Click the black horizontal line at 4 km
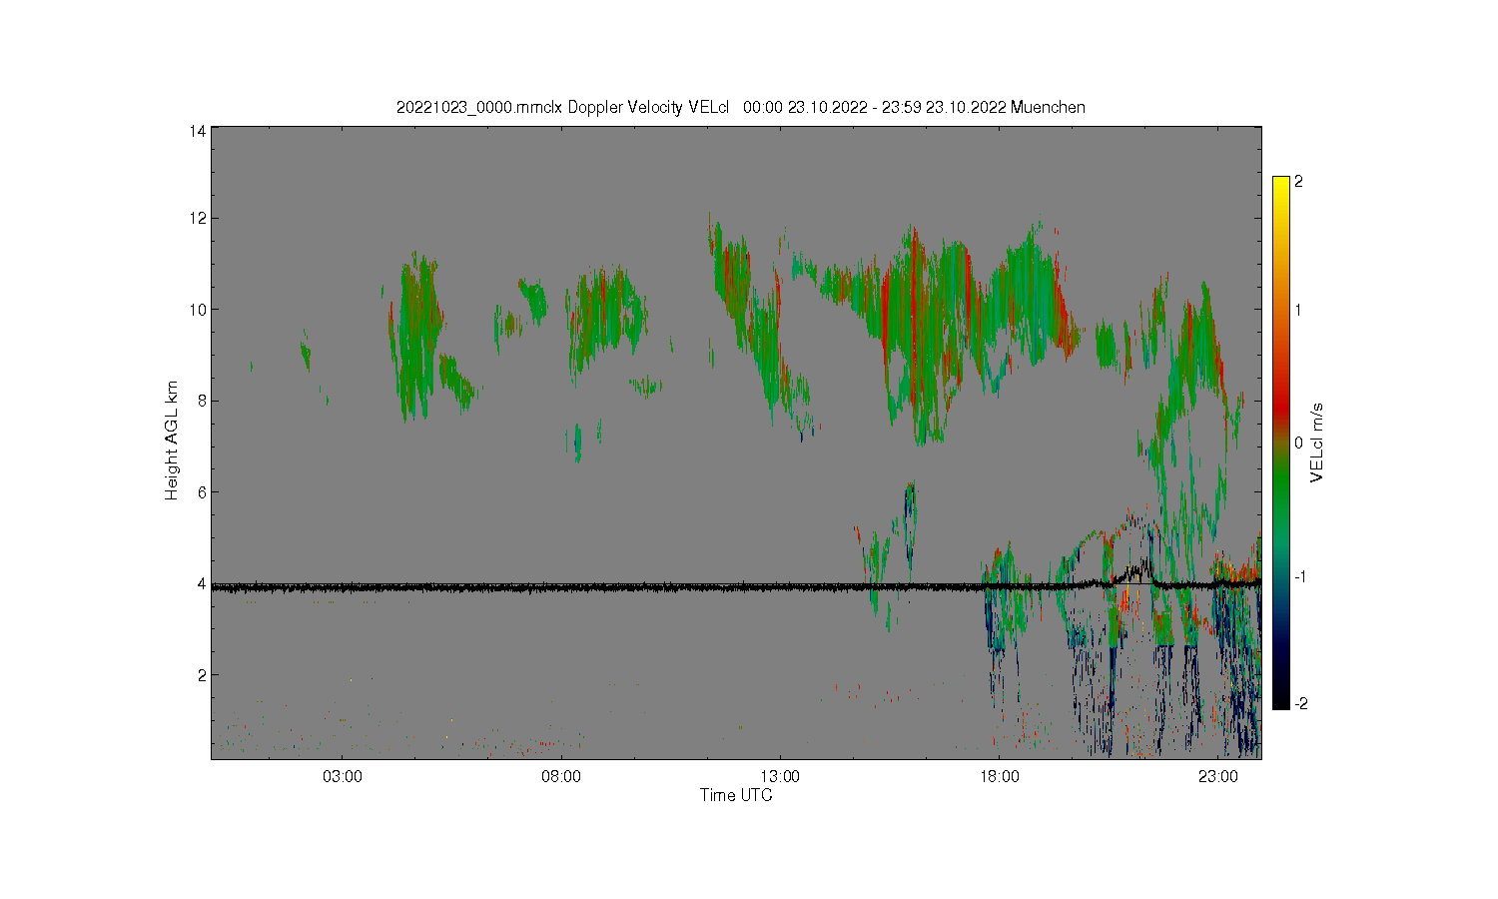This screenshot has height=899, width=1498. click(x=736, y=587)
